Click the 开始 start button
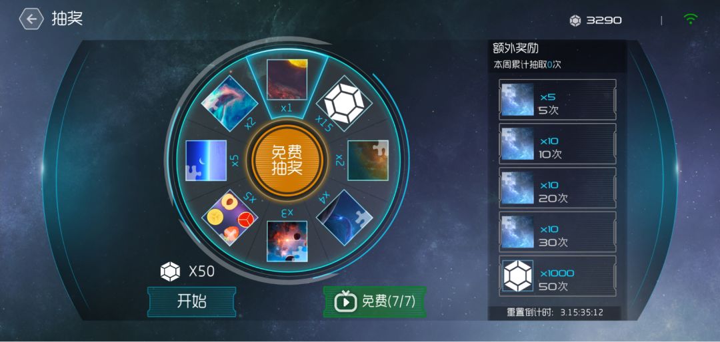This screenshot has width=720, height=342. pyautogui.click(x=191, y=301)
